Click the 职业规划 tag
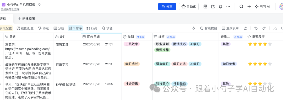The image size is (283, 100). [x=162, y=44]
